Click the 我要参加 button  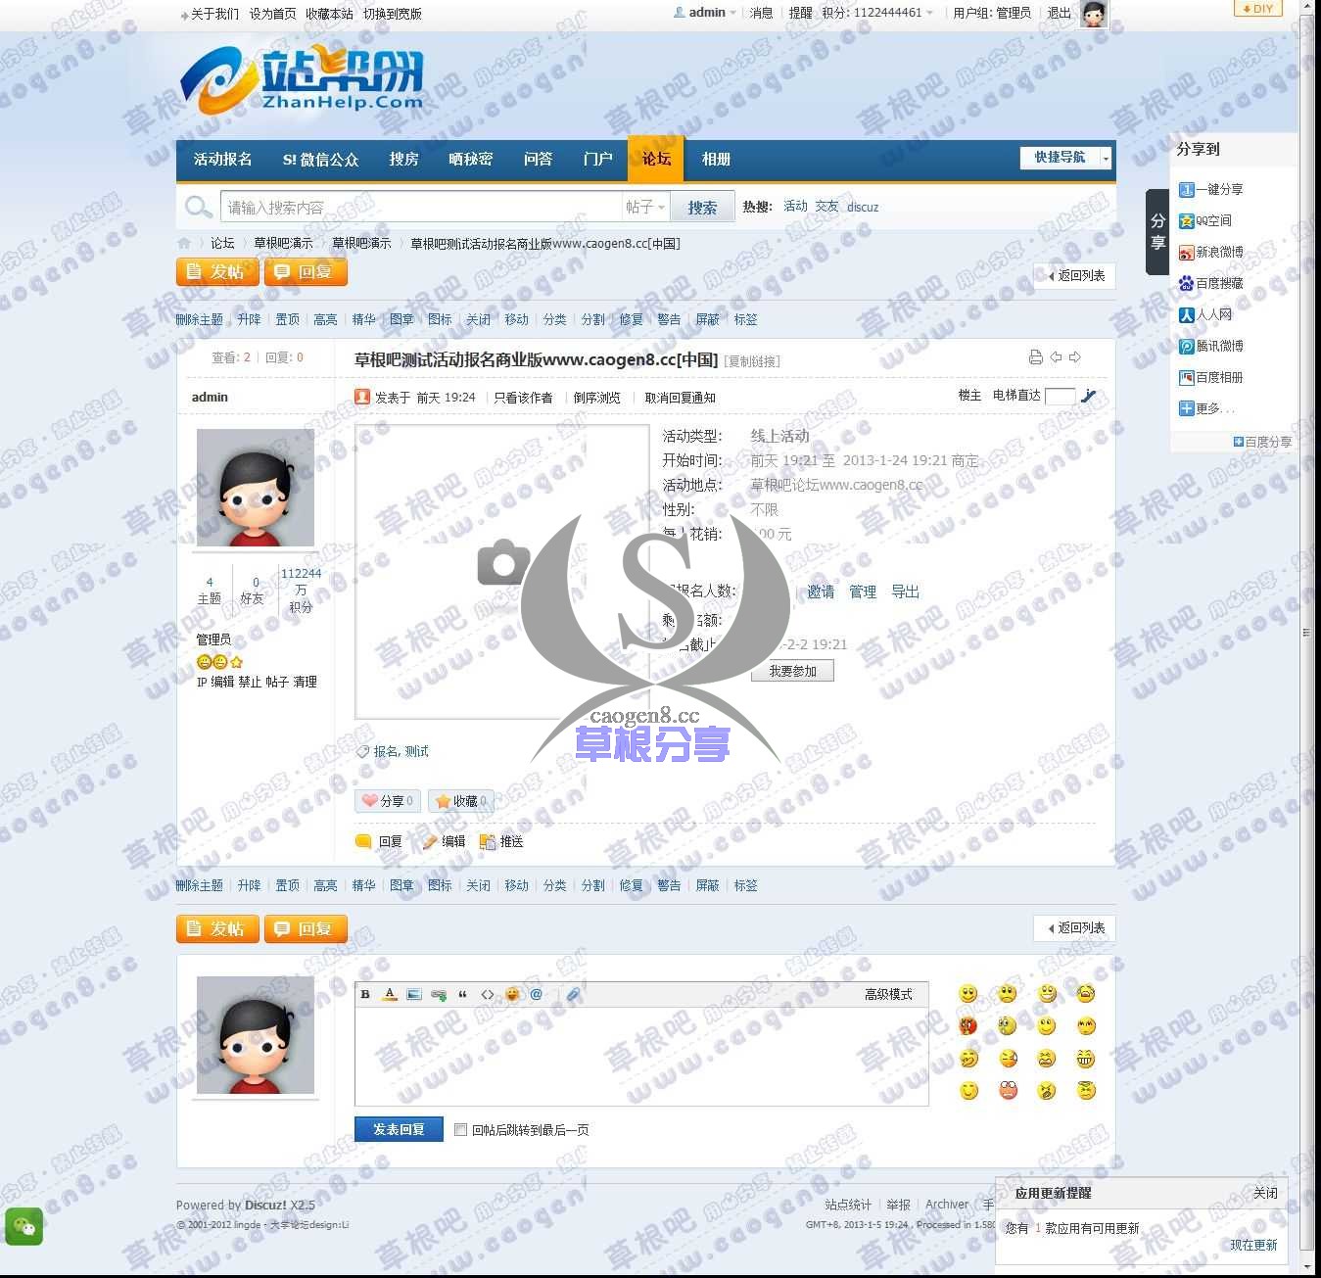tap(792, 671)
